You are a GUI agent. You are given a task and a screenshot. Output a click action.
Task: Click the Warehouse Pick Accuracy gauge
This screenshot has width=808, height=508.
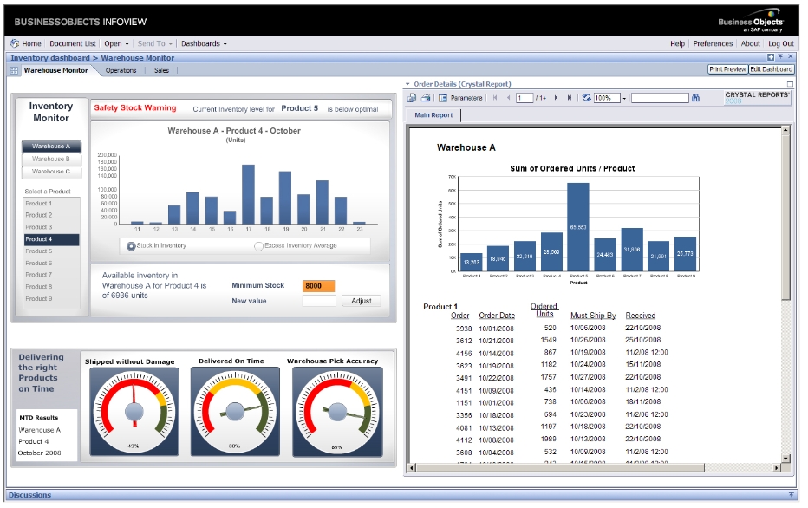(337, 412)
